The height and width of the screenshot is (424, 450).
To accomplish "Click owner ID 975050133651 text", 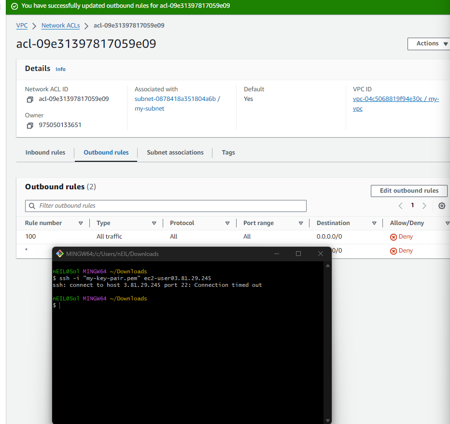I will (60, 125).
